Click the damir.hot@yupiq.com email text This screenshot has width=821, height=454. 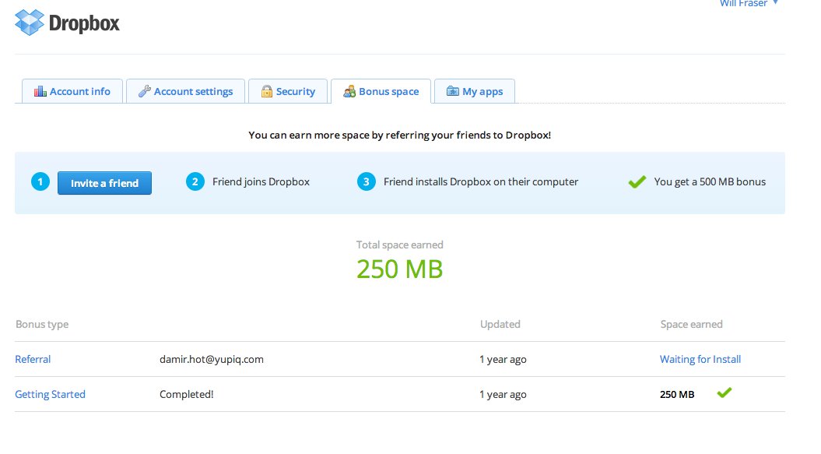[x=212, y=359]
